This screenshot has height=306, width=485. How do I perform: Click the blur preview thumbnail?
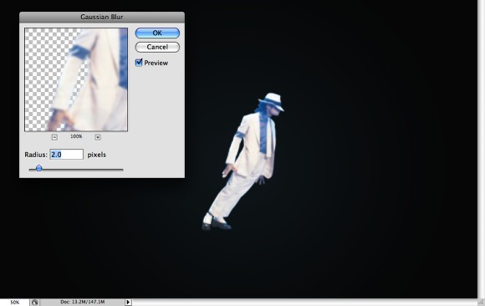[76, 79]
